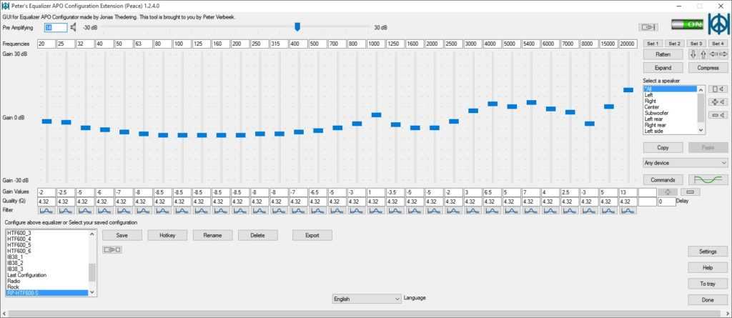The width and height of the screenshot is (732, 318).
Task: Select the Rock saved configuration
Action: point(14,287)
